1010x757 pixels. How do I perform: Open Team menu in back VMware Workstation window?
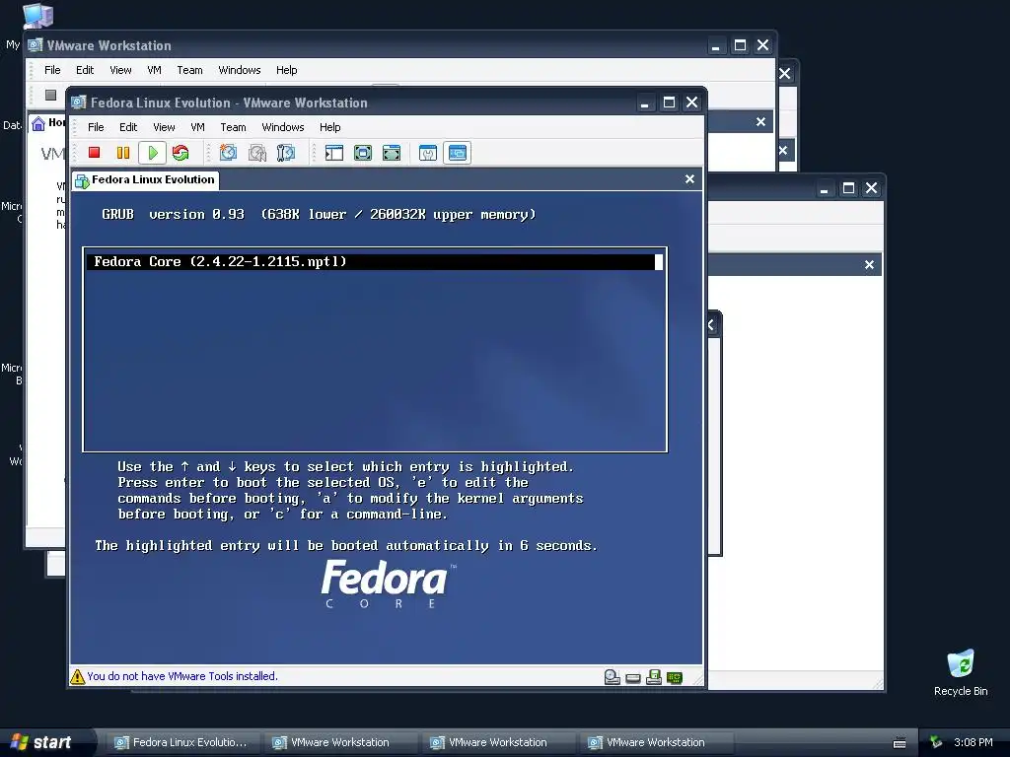189,70
